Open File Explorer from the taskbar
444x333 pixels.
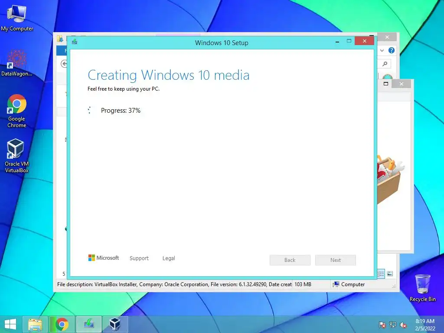point(35,324)
